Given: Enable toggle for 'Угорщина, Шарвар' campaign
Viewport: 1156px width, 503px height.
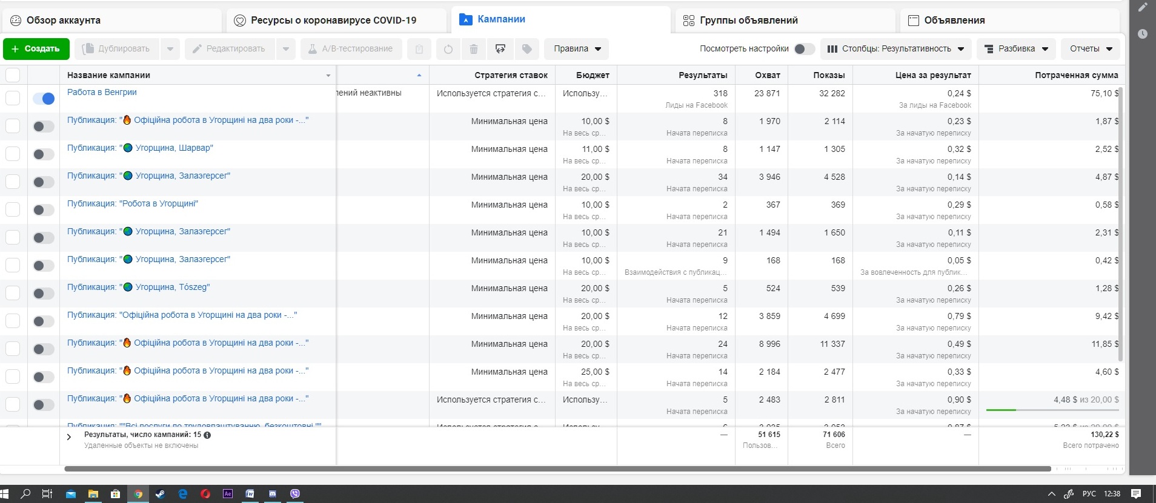Looking at the screenshot, I should click(44, 154).
